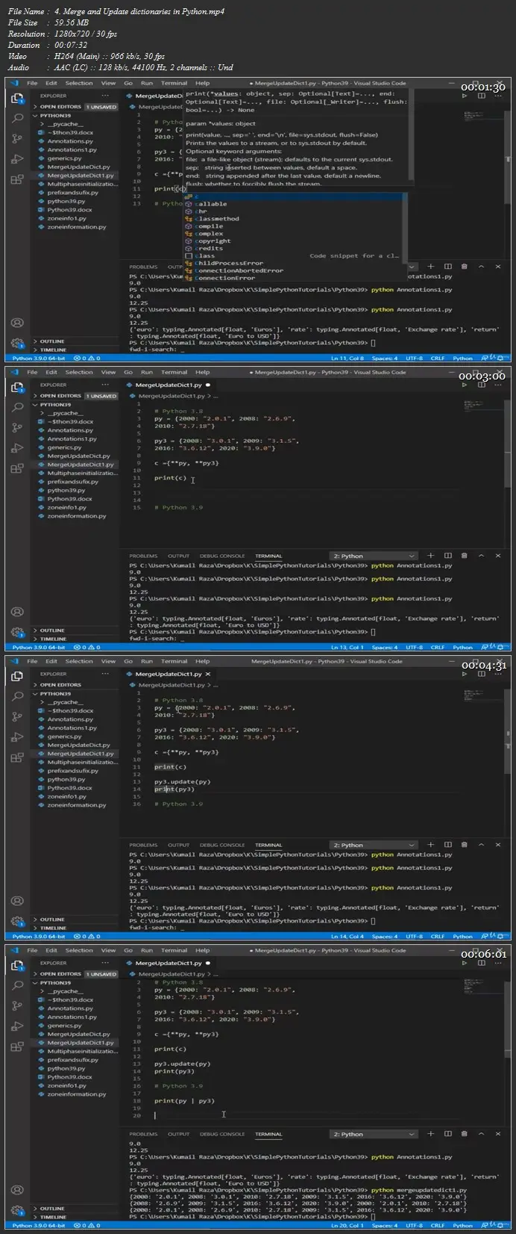The image size is (516, 1234).
Task: Explorer more actions ellipsis in the 00:04:31 frame
Action: pos(106,674)
